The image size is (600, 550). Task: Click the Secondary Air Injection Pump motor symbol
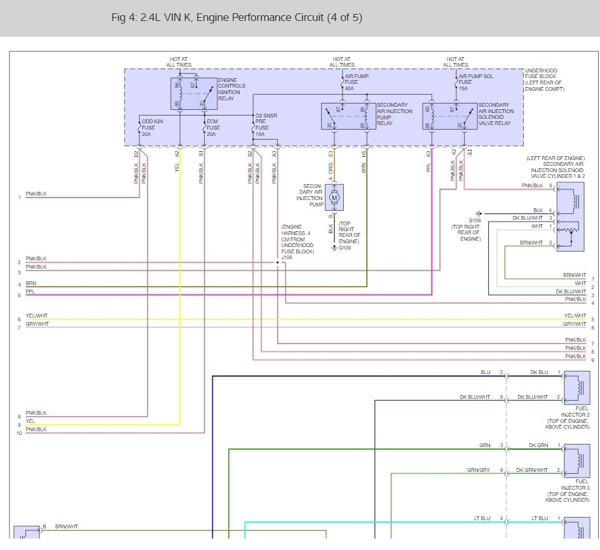click(334, 198)
